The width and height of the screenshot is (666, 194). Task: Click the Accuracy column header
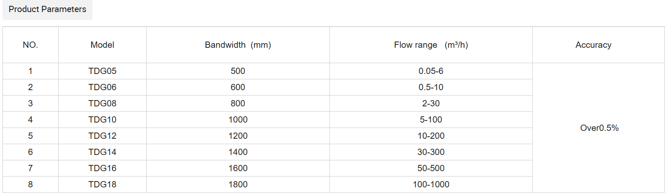(593, 45)
